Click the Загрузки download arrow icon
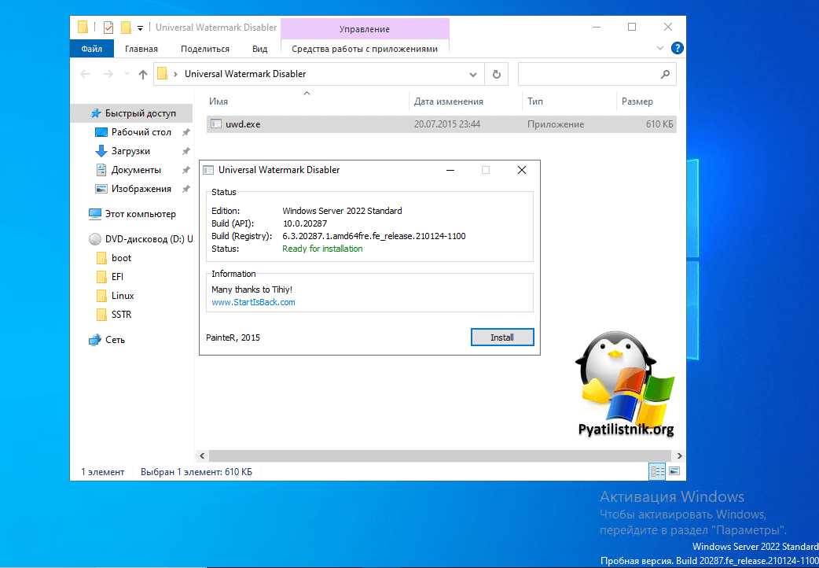The image size is (819, 568). coord(101,151)
